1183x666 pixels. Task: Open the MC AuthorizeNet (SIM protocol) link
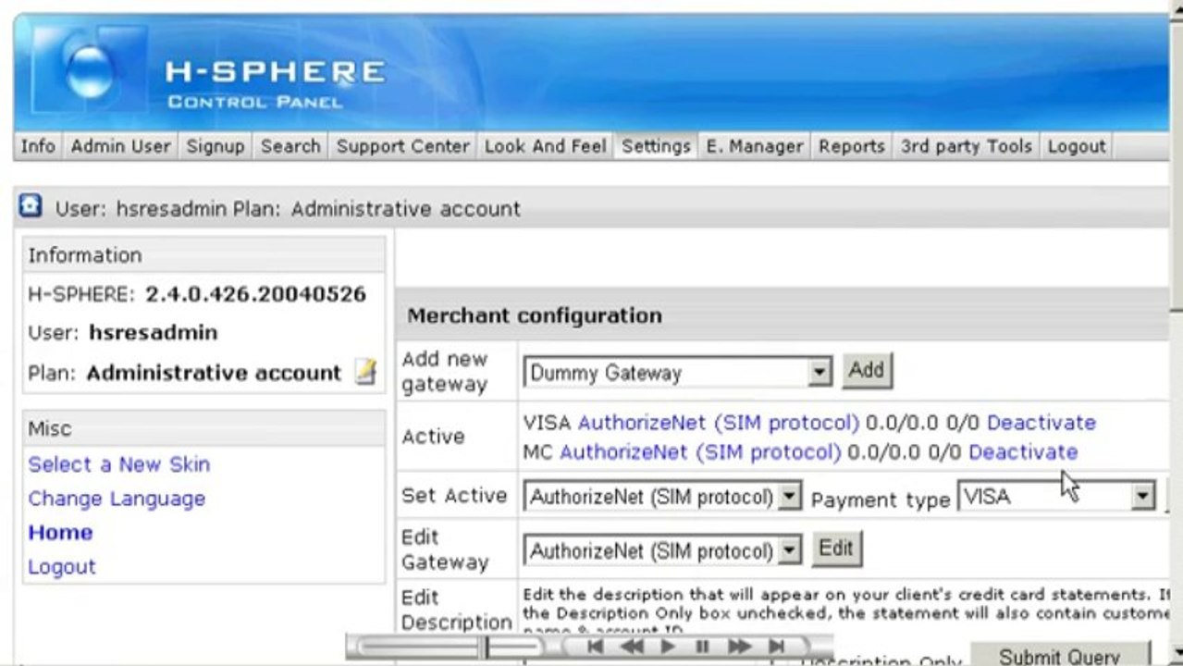click(700, 452)
